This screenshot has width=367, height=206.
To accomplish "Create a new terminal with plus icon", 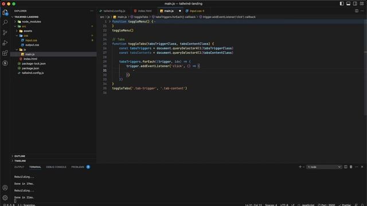I will tap(300, 167).
